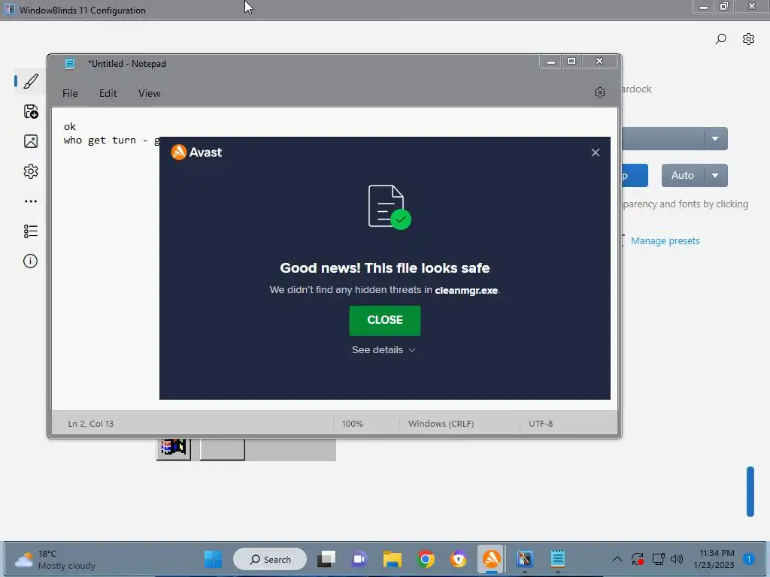The image size is (770, 577).
Task: Click the small pixelated thumbnail below Notepad
Action: tap(174, 448)
